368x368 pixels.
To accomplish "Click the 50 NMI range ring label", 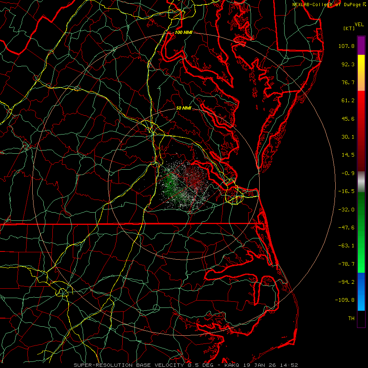I will pos(184,108).
